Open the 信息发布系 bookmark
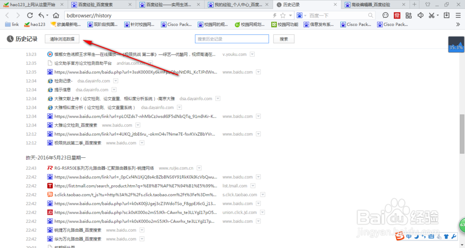The height and width of the screenshot is (248, 465). point(319,25)
